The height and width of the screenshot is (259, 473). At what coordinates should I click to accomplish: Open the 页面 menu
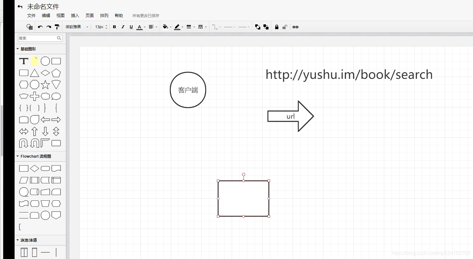(x=90, y=16)
